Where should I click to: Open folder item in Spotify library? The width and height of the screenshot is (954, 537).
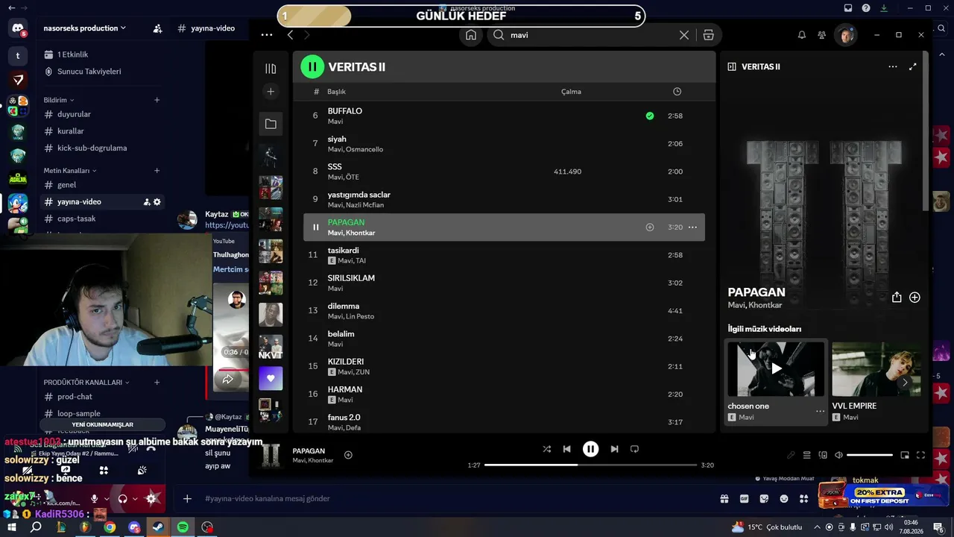pyautogui.click(x=271, y=124)
